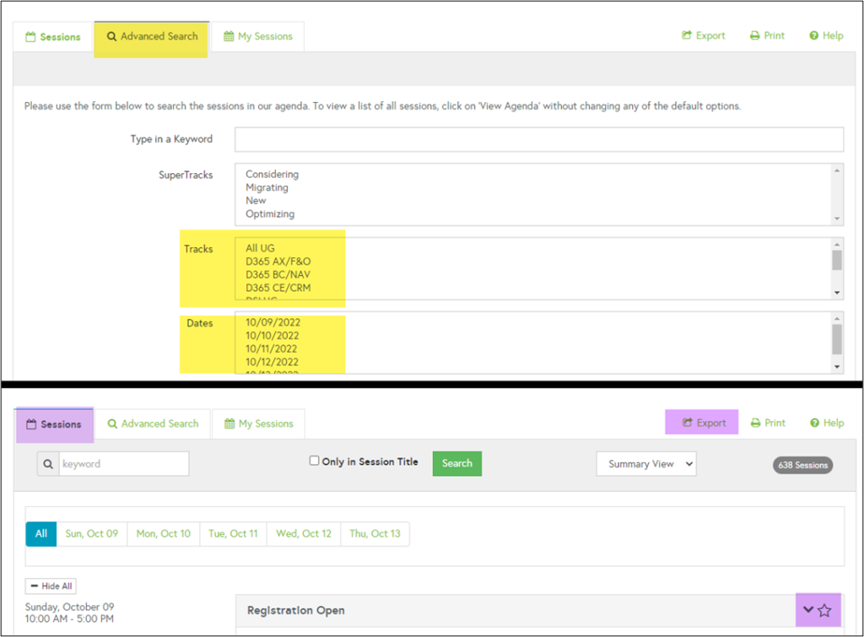Select 'D365 AX/F&O' in the Tracks list
Viewport: 864px width, 637px height.
[x=278, y=262]
